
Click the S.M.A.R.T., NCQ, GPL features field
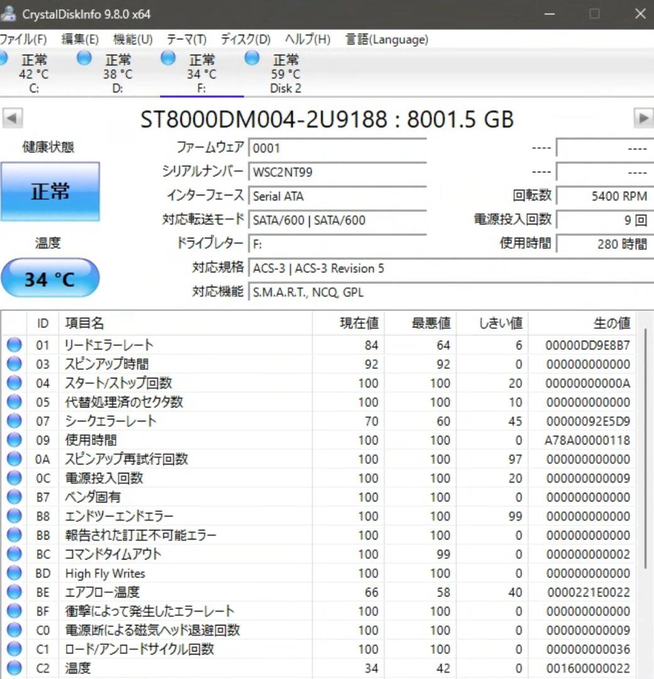pos(451,292)
